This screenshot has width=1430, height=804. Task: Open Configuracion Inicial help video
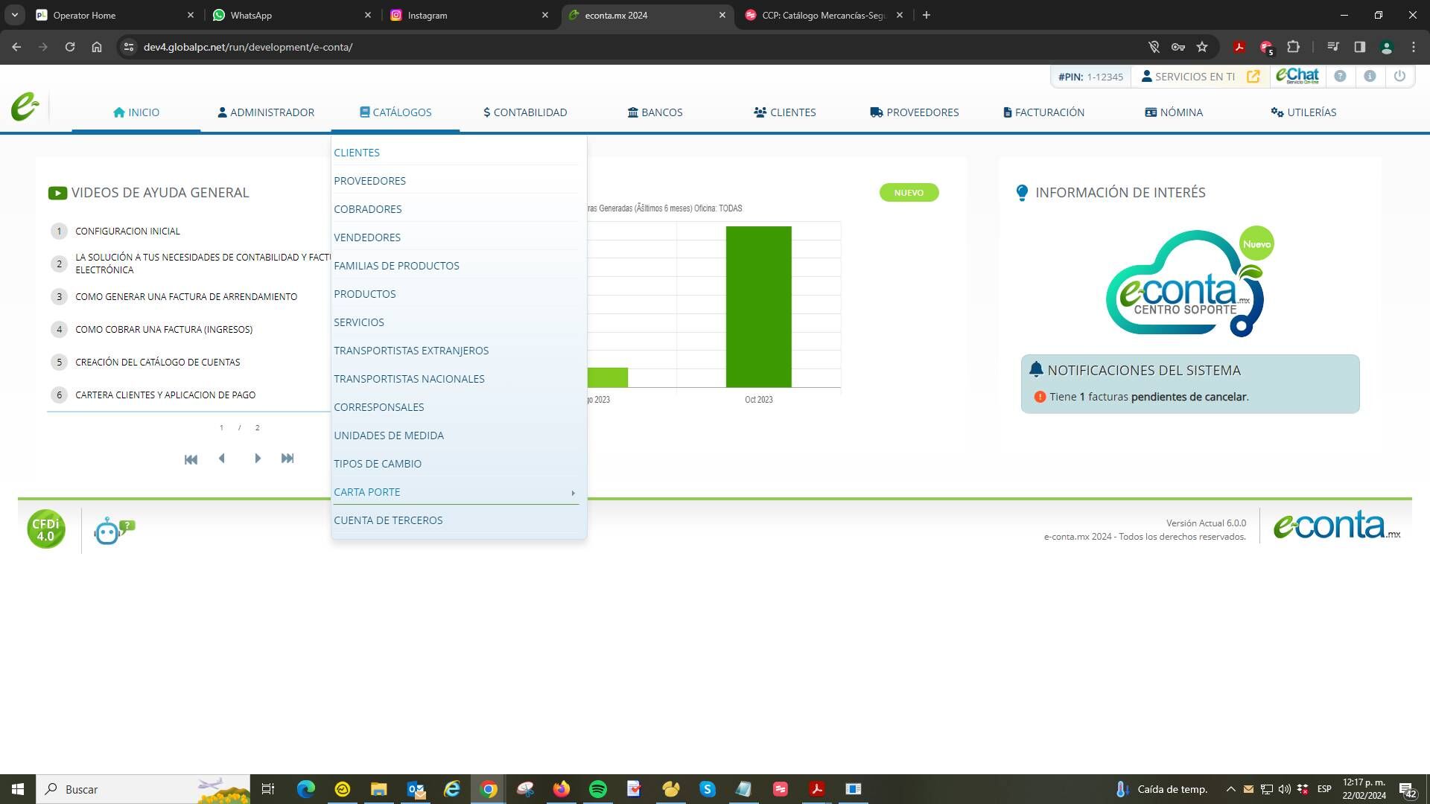pyautogui.click(x=127, y=232)
